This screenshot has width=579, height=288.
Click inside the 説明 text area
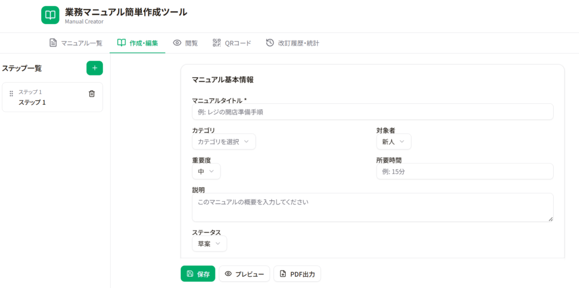tap(372, 207)
